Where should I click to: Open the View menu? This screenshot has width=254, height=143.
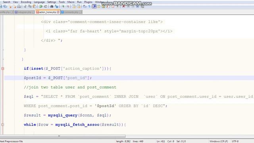click(x=15, y=2)
